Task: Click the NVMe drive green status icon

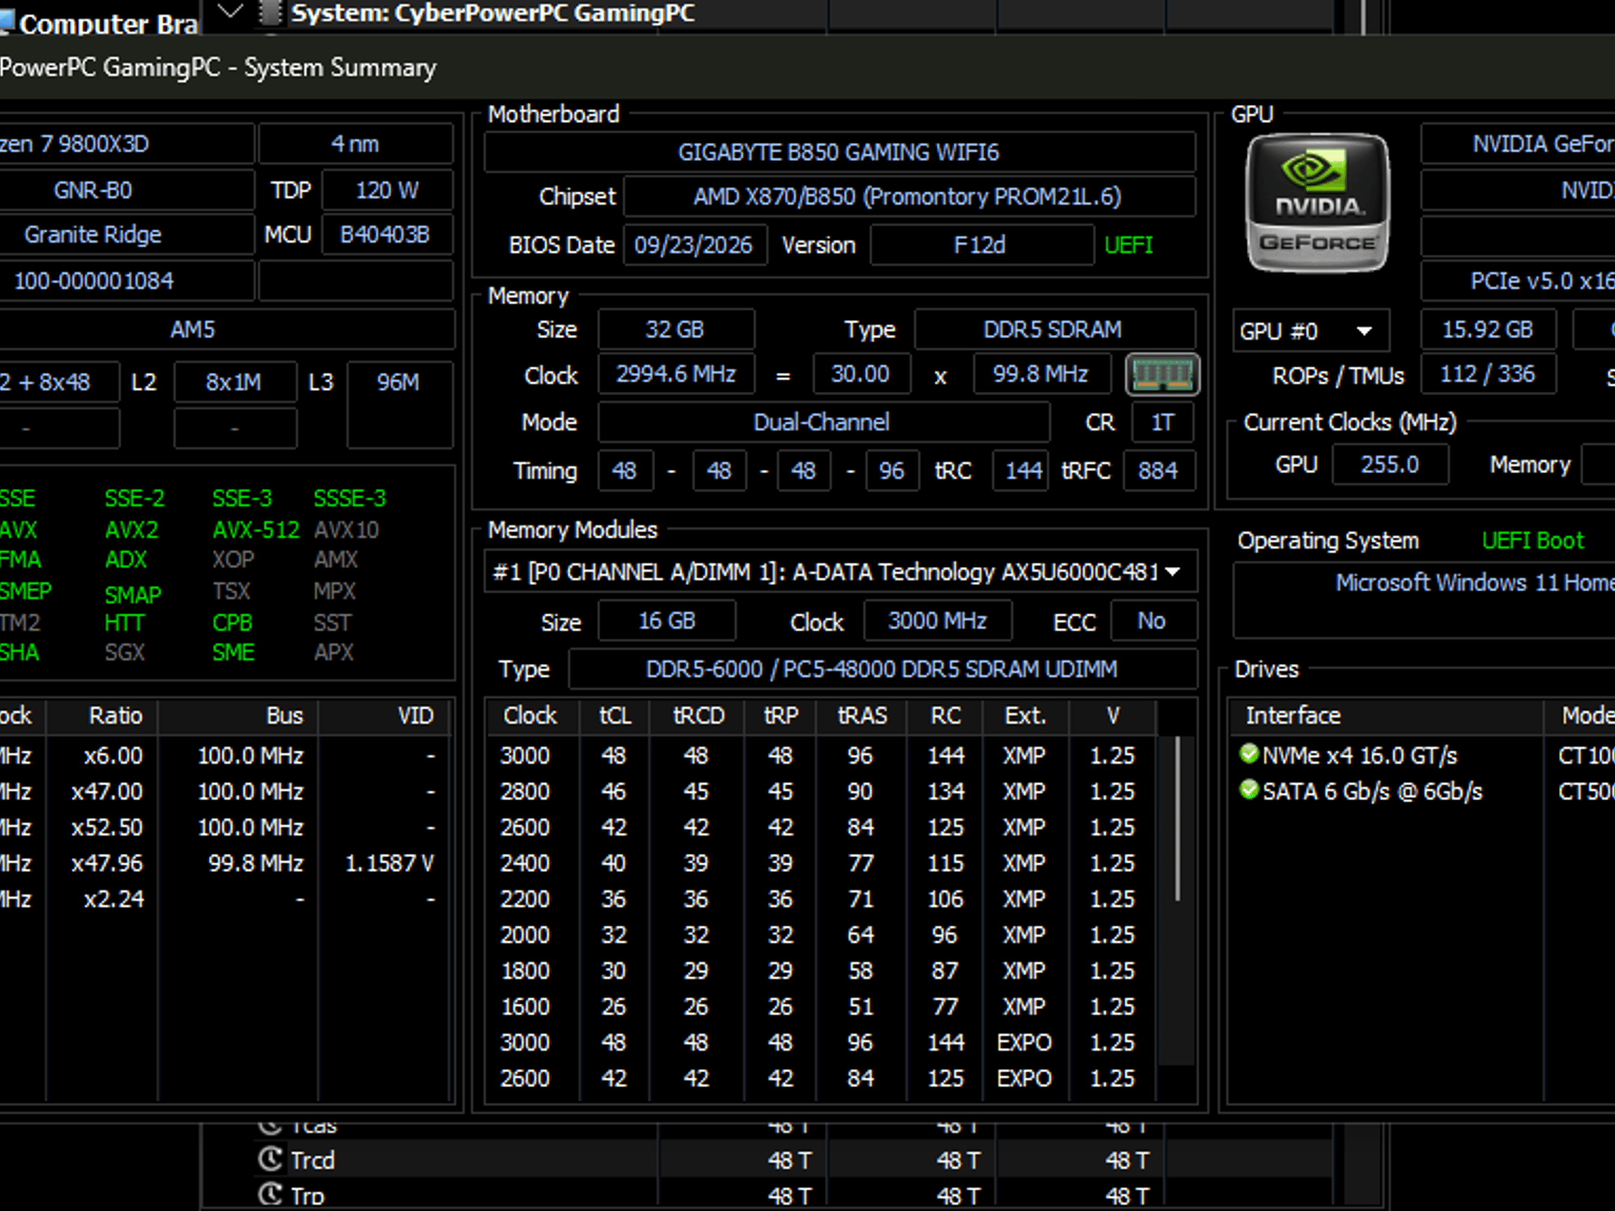Action: click(1248, 754)
